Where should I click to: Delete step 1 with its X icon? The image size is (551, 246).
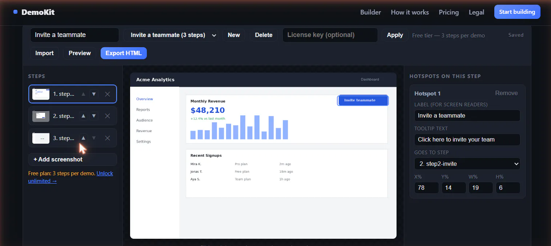pos(108,94)
